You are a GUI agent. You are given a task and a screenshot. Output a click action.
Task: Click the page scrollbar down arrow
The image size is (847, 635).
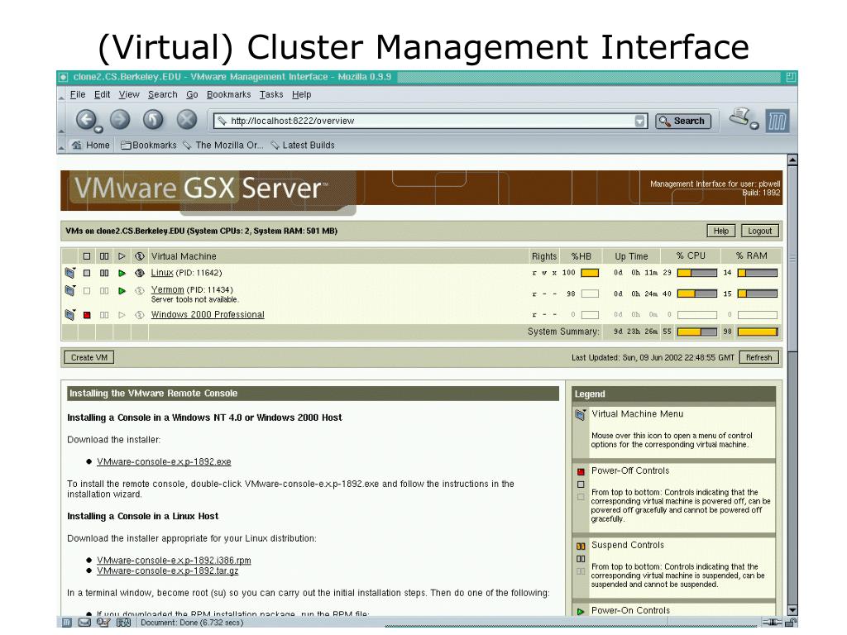tap(792, 610)
